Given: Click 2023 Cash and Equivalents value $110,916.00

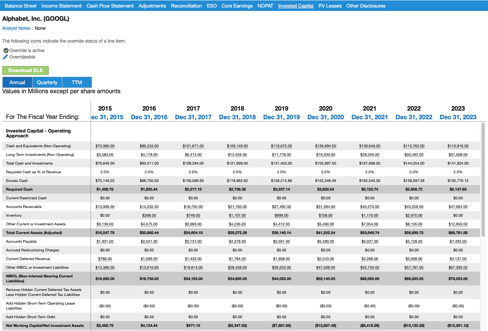Looking at the screenshot, I should pyautogui.click(x=458, y=146).
